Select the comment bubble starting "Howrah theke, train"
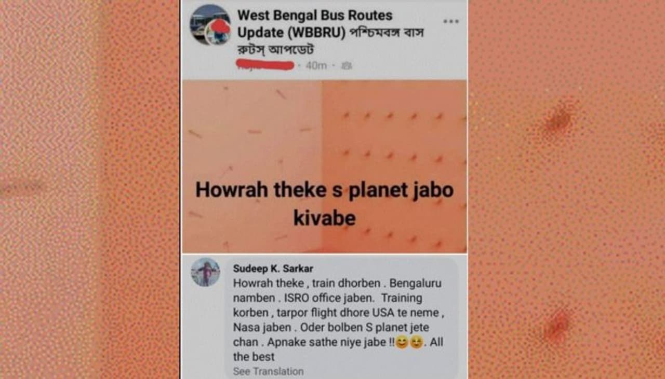The image size is (665, 379). [x=341, y=317]
